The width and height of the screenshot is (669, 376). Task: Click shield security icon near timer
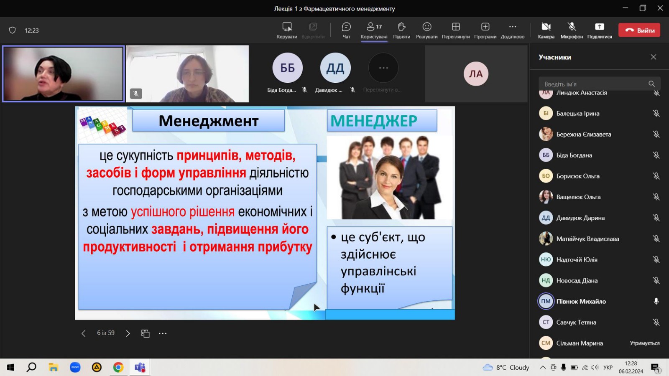pos(13,30)
